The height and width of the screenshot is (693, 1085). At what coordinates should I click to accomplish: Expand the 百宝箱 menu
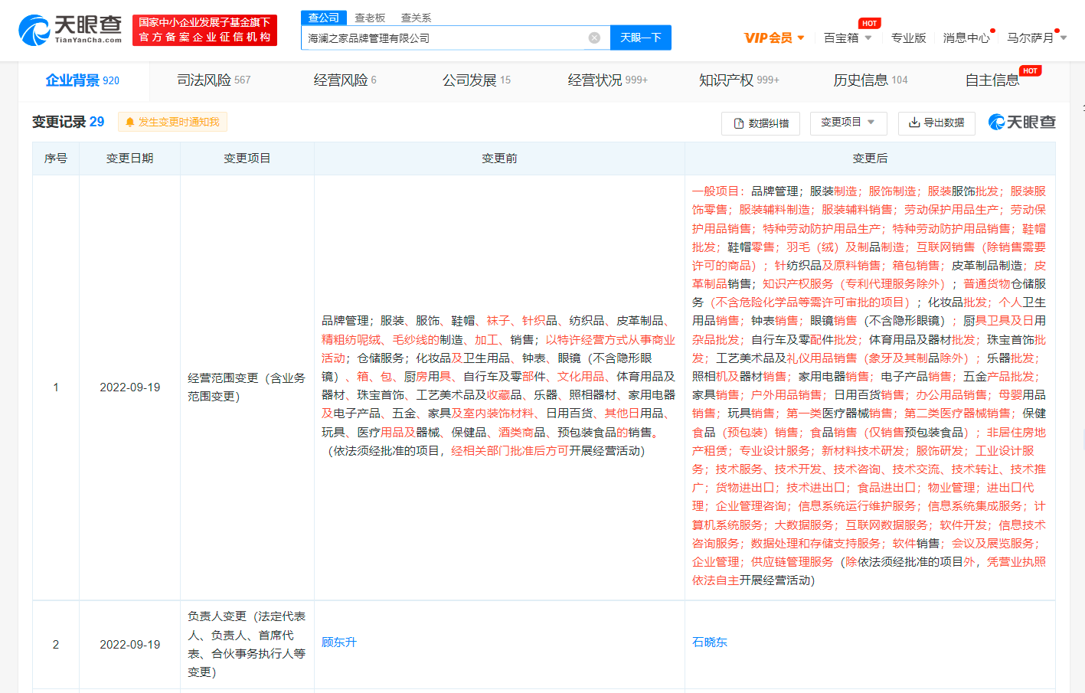[848, 38]
